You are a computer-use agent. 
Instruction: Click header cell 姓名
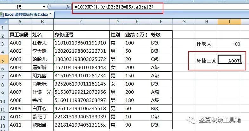click(x=43, y=35)
